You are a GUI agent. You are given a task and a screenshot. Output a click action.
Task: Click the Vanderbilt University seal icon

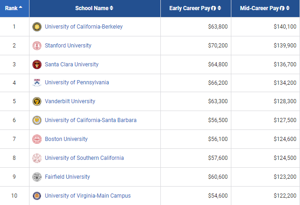(37, 101)
